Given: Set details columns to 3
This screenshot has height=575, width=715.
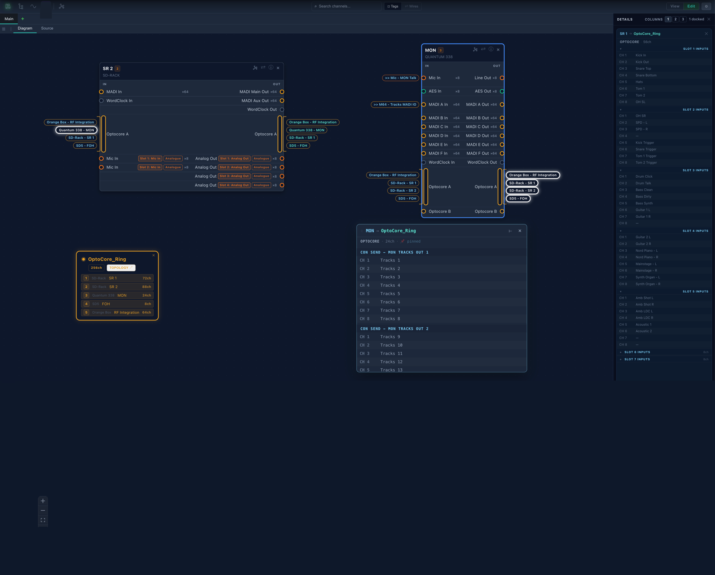Looking at the screenshot, I should tap(683, 19).
